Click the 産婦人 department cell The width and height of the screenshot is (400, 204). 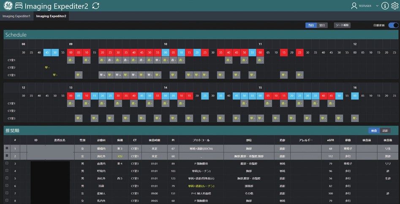point(101,193)
